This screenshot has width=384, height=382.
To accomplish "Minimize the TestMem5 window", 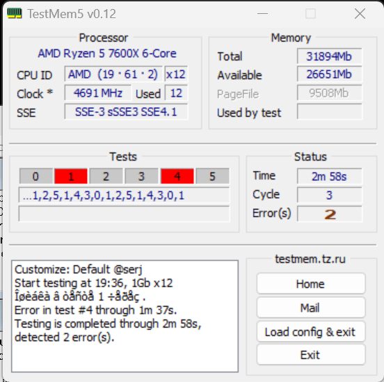I will click(262, 13).
